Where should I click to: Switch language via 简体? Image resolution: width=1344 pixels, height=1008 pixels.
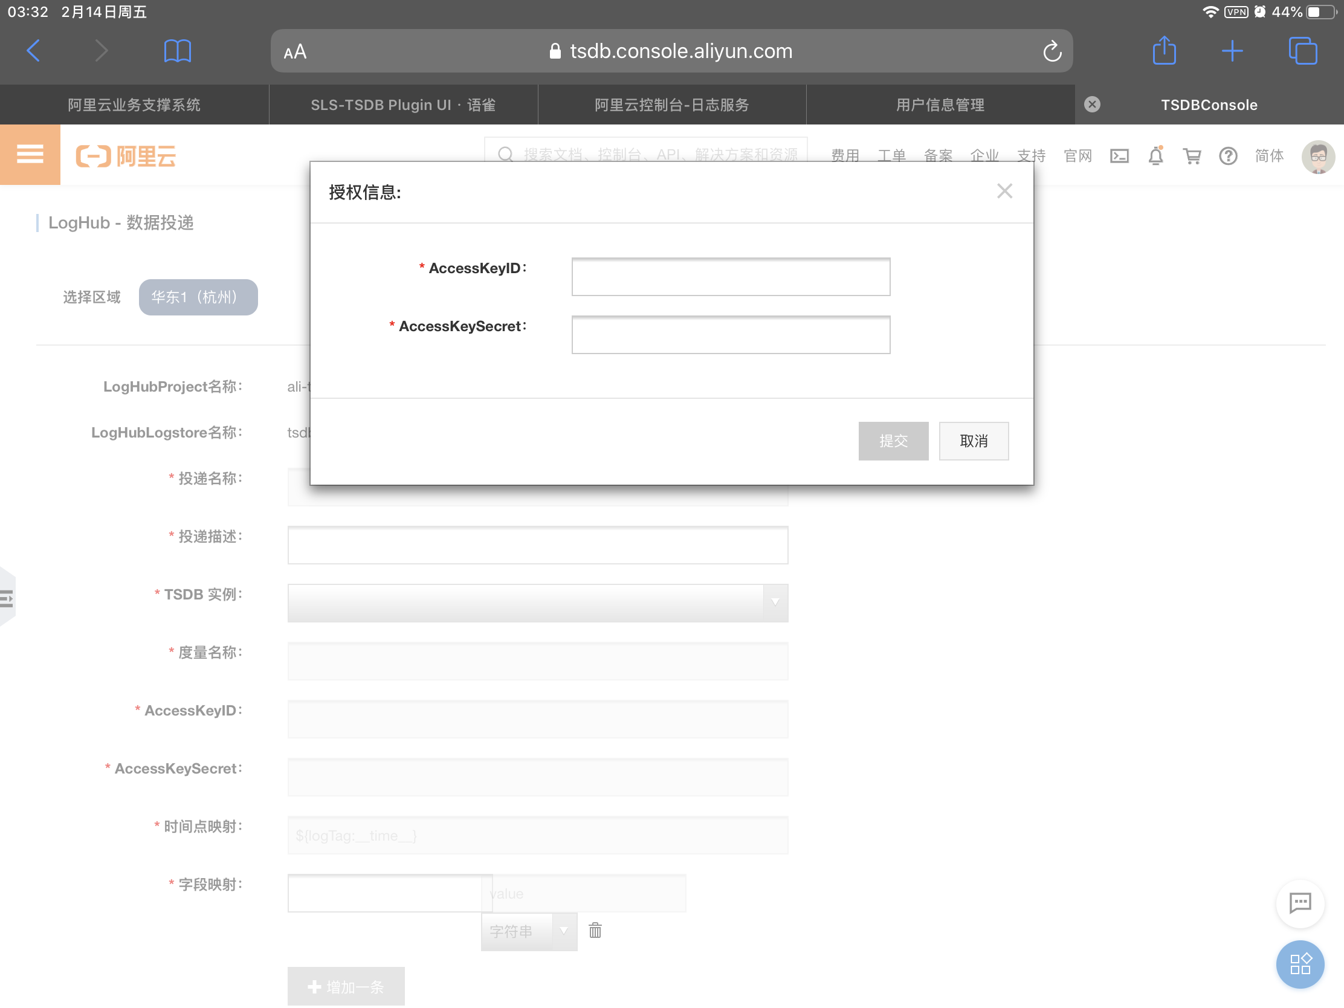1269,156
